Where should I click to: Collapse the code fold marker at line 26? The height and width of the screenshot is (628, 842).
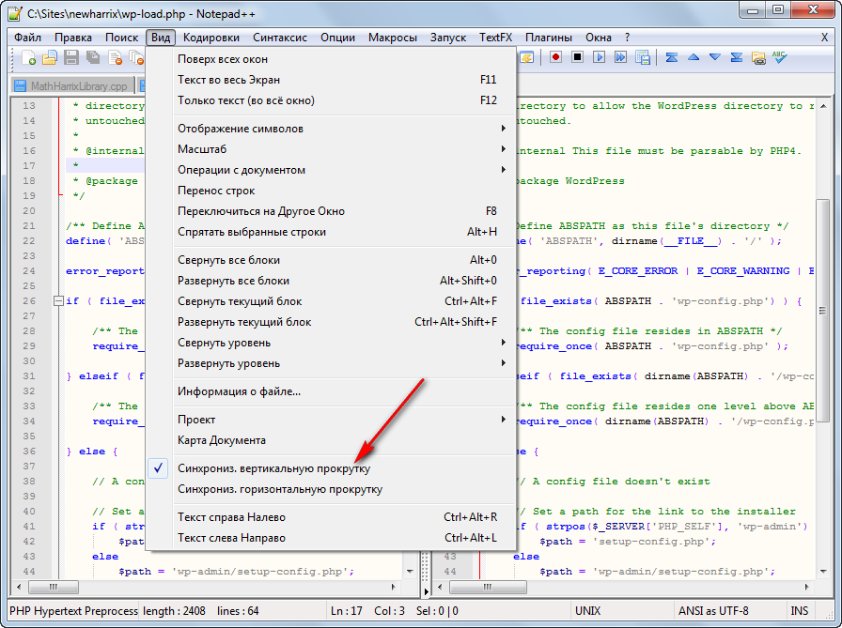tap(58, 301)
